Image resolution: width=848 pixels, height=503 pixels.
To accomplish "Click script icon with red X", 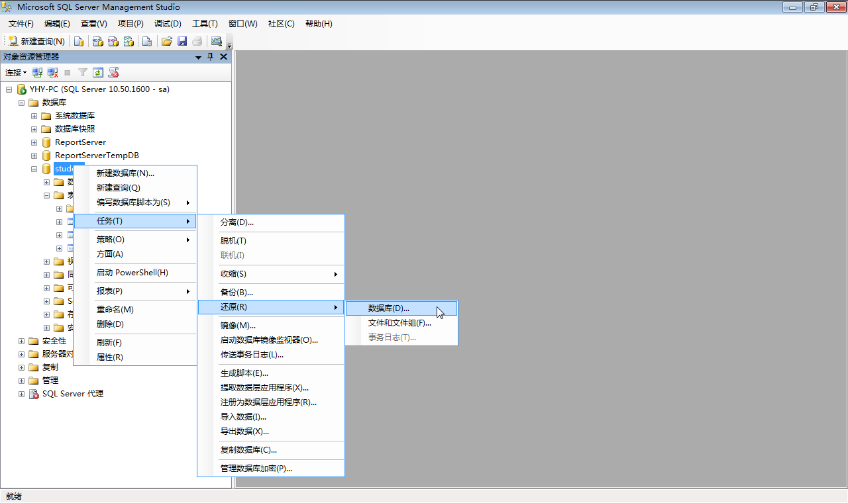I will pos(114,73).
